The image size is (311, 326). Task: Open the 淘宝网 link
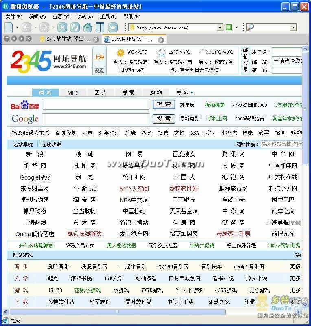click(84, 200)
